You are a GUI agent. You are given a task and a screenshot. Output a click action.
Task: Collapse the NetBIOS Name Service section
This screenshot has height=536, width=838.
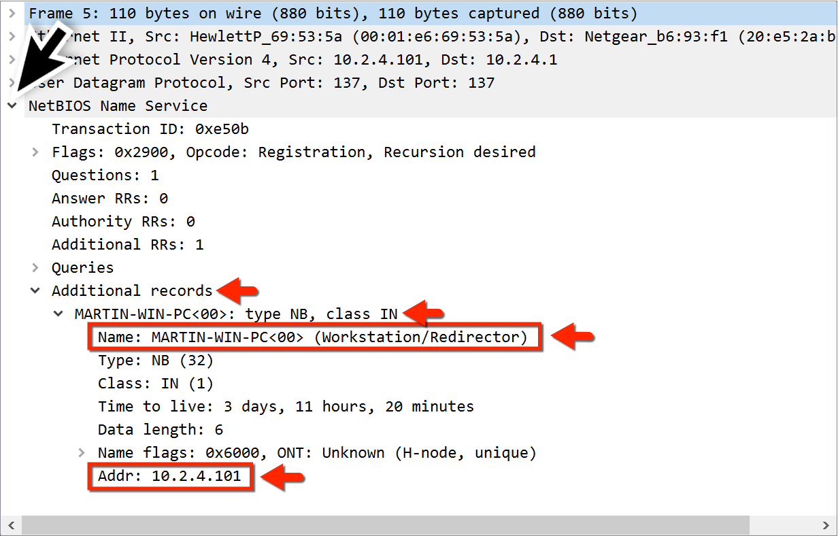(12, 106)
